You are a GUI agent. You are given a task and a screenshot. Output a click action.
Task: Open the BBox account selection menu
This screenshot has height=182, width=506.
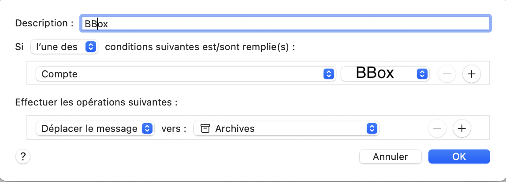click(384, 74)
